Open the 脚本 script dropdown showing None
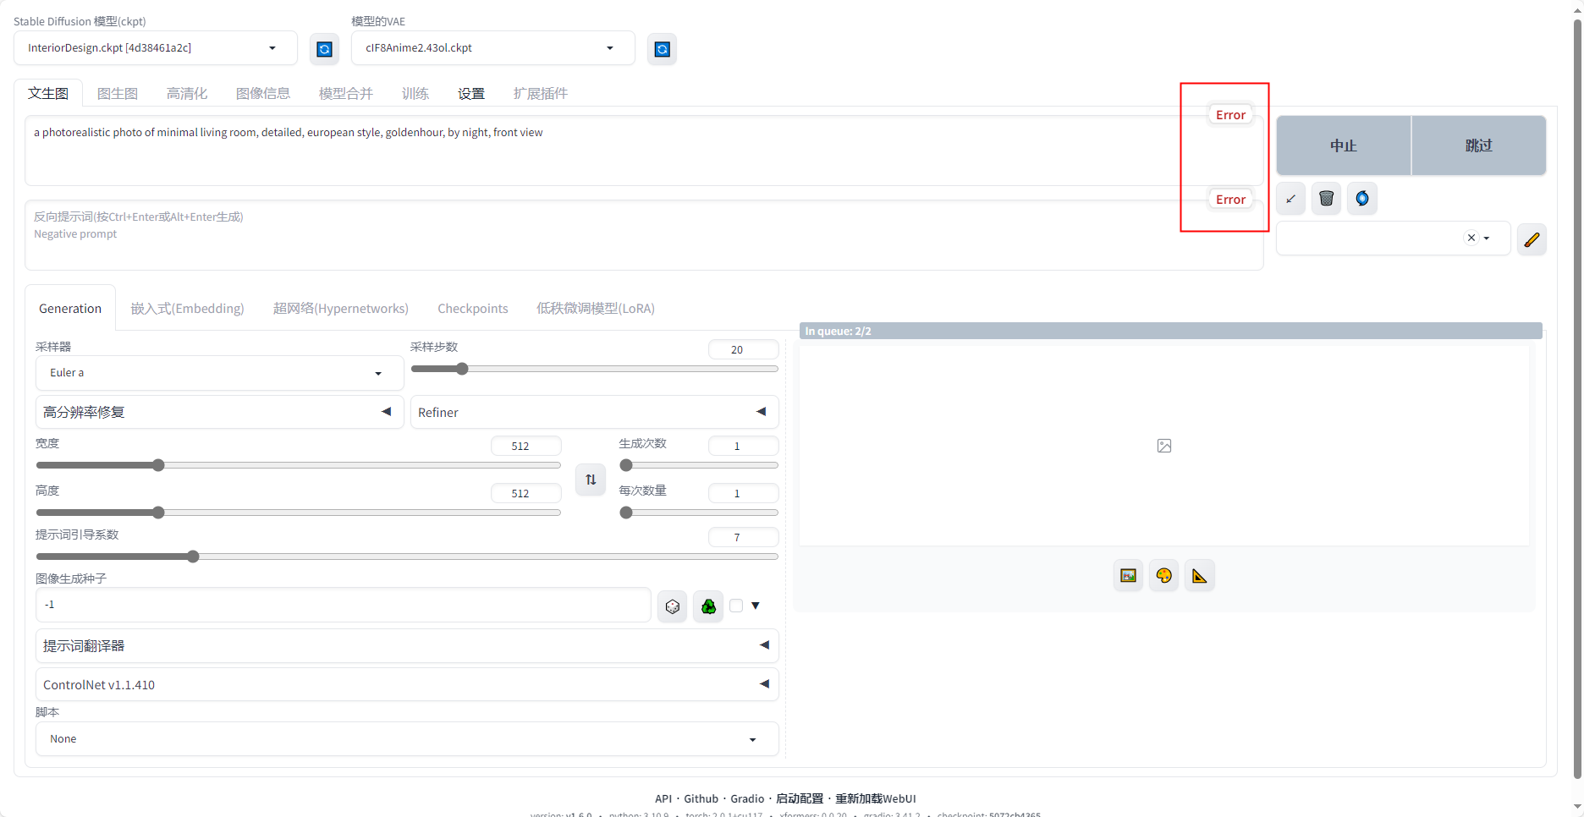This screenshot has width=1584, height=817. tap(407, 739)
